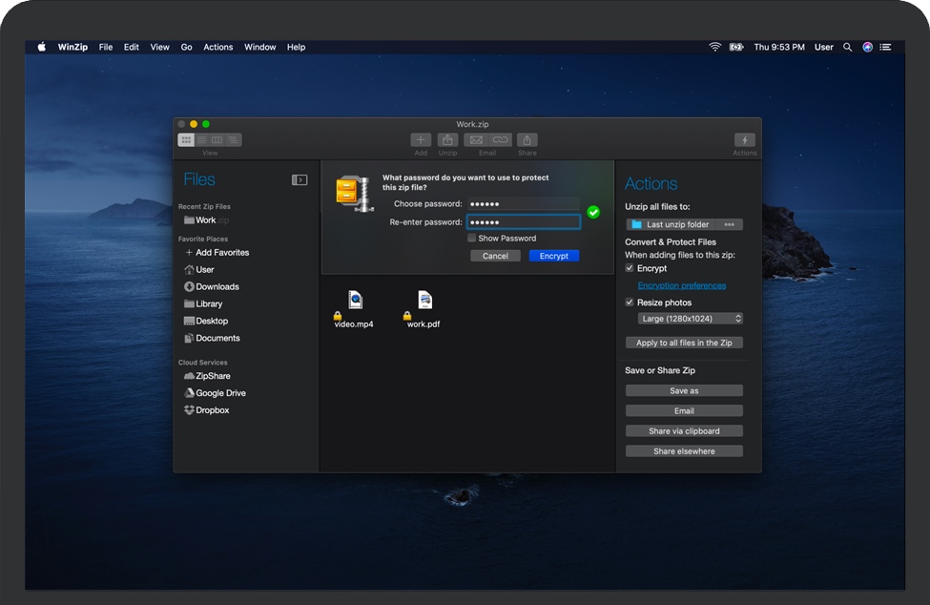
Task: Open Google Drive cloud service
Action: tap(215, 393)
